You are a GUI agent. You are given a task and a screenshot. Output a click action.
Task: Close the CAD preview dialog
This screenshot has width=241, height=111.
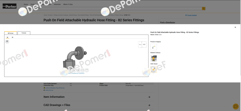pyautogui.click(x=235, y=27)
